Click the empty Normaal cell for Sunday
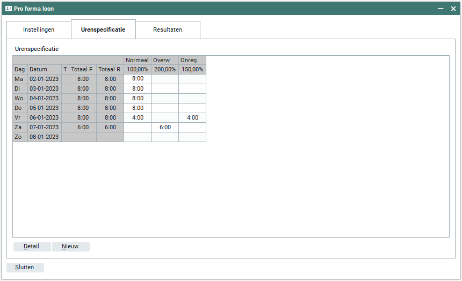The image size is (462, 281). pyautogui.click(x=138, y=137)
